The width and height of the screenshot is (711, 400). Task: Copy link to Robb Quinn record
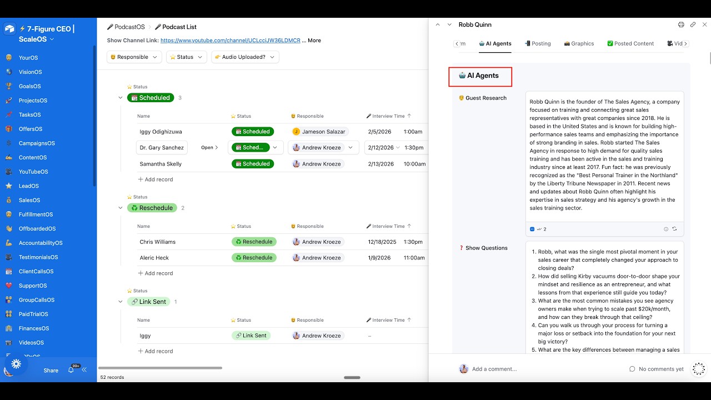pos(693,24)
